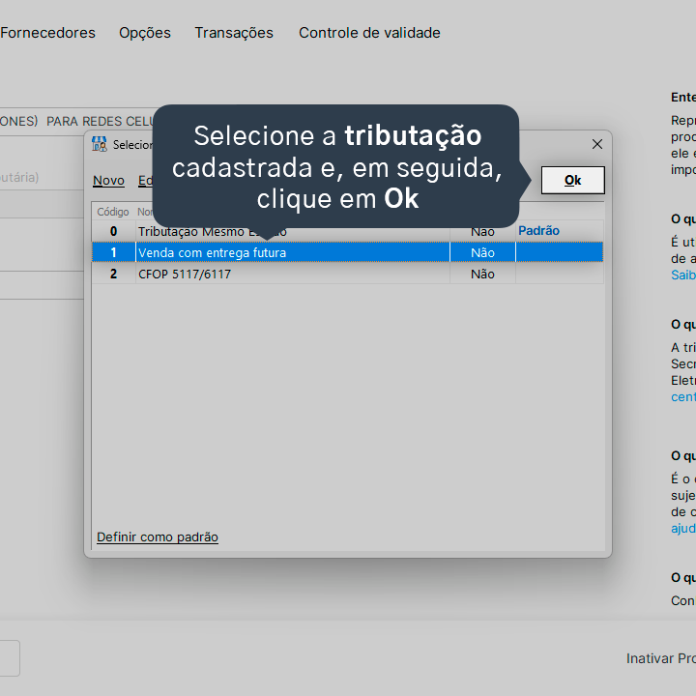Close the tributação selection dialog
Image resolution: width=696 pixels, height=696 pixels.
[x=597, y=144]
